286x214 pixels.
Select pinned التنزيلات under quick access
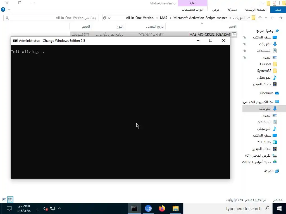(x=268, y=44)
